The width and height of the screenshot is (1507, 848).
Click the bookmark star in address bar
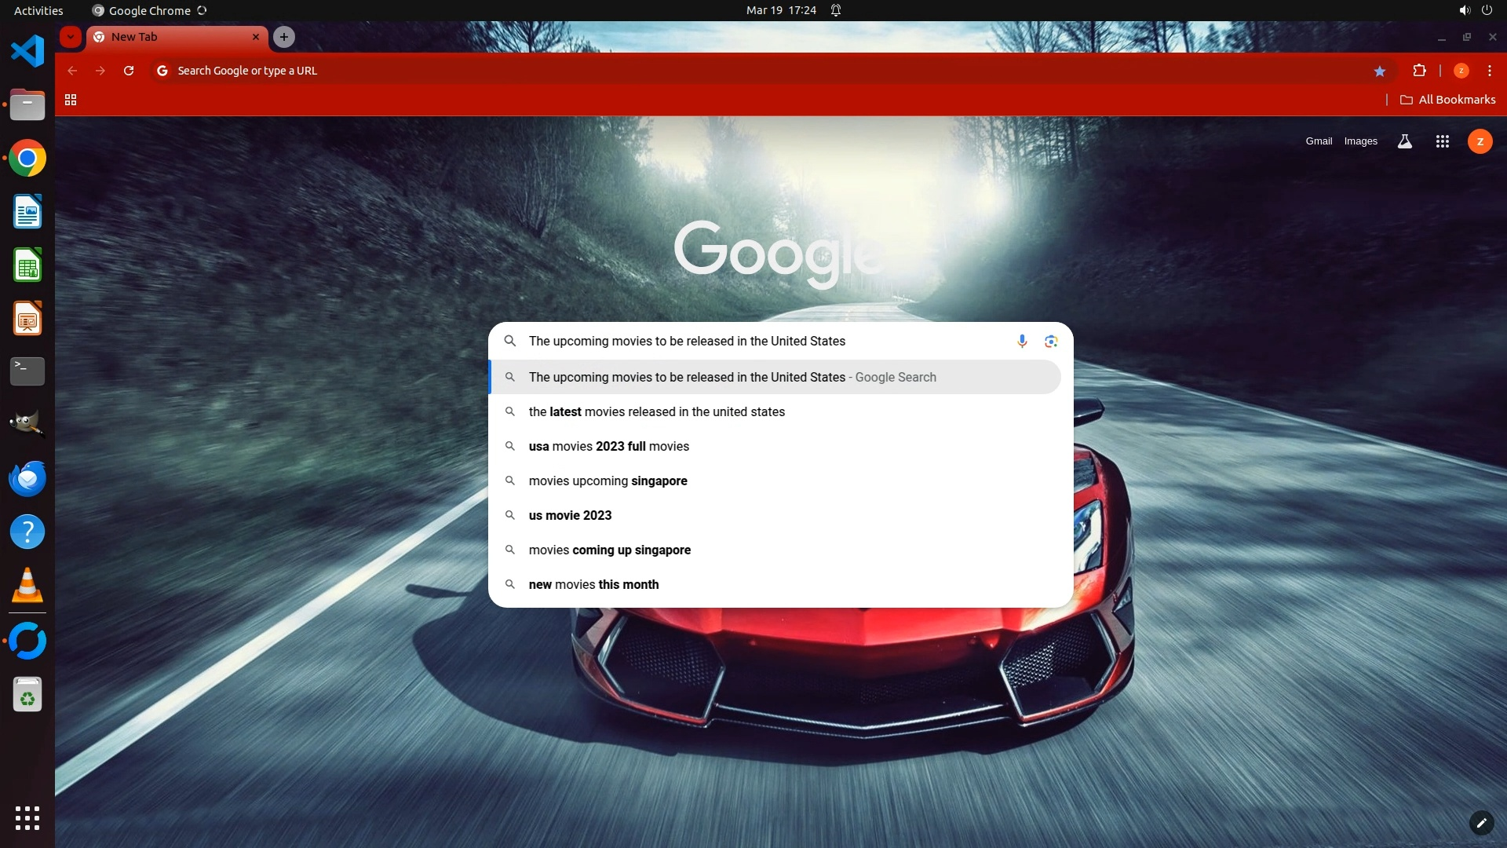[x=1380, y=71]
